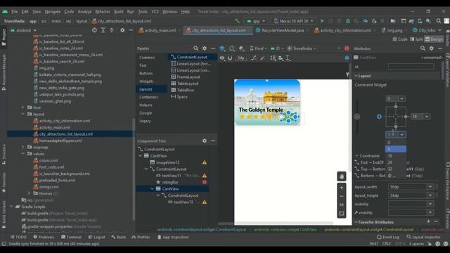Click the Make Project hammer icon
The height and width of the screenshot is (253, 450).
click(237, 21)
